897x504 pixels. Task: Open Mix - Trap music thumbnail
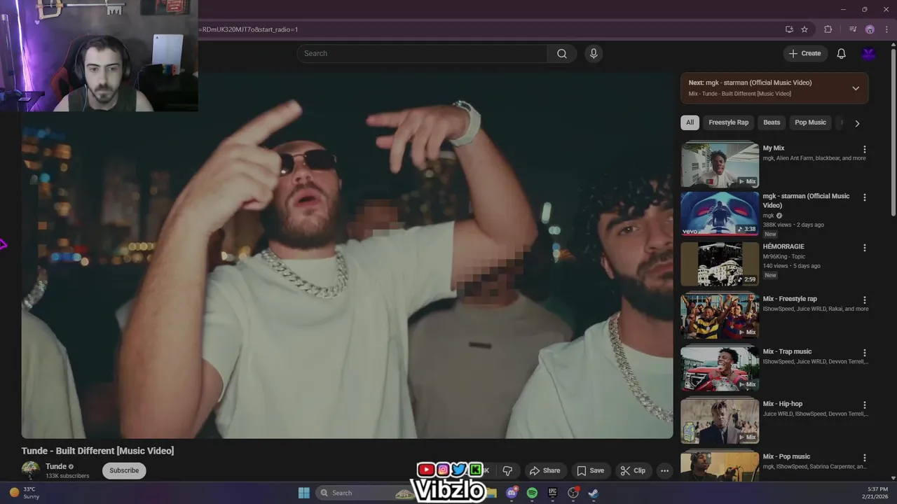pyautogui.click(x=720, y=369)
